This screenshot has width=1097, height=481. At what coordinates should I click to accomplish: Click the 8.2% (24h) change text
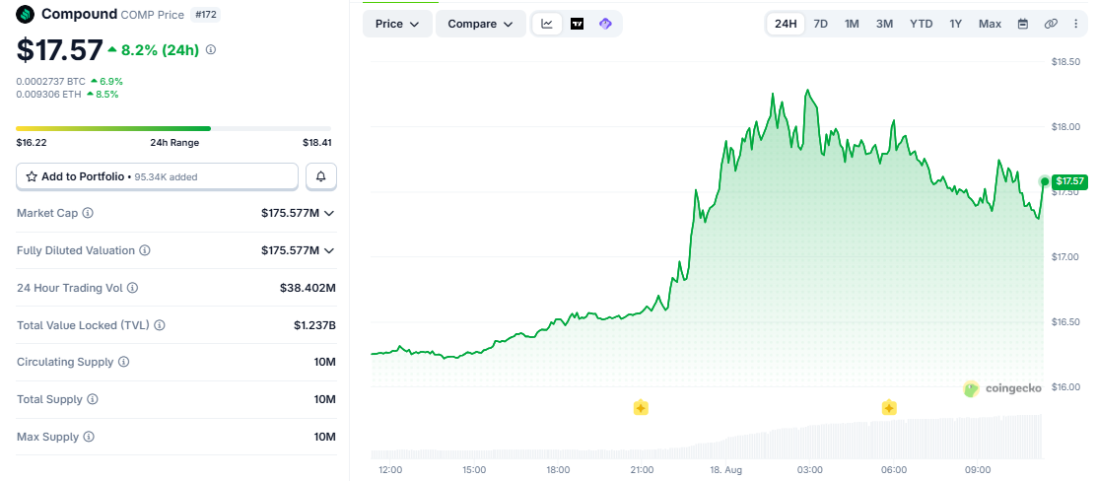click(x=161, y=49)
